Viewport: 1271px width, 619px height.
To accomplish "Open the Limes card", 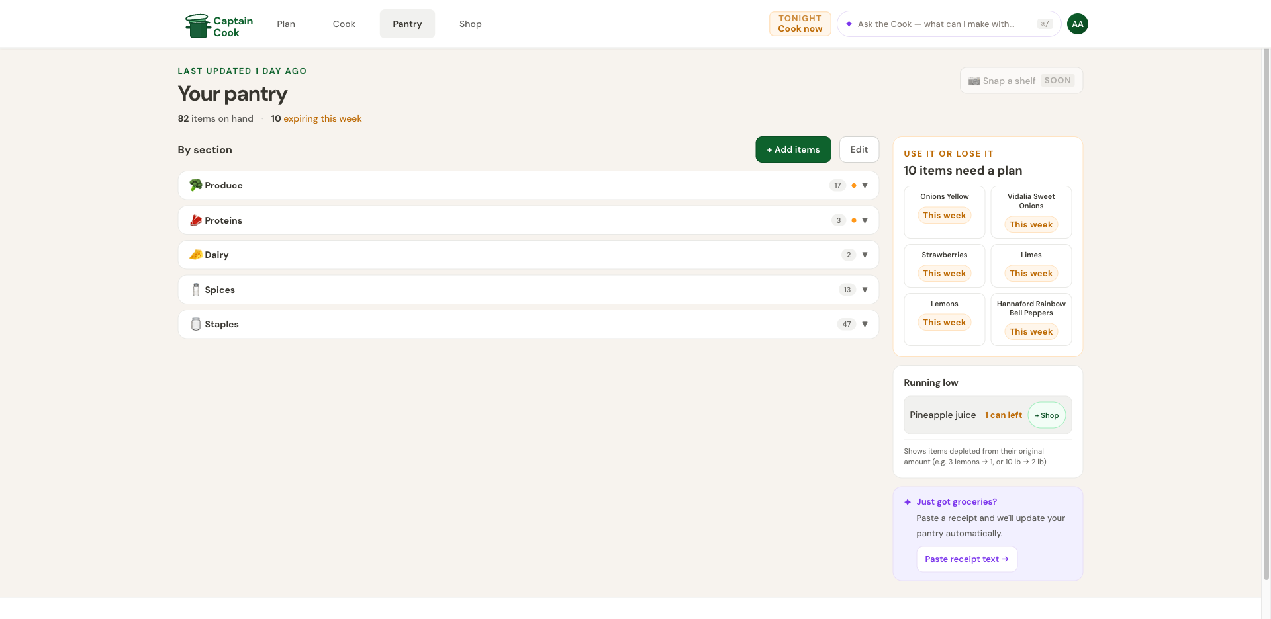I will point(1031,265).
